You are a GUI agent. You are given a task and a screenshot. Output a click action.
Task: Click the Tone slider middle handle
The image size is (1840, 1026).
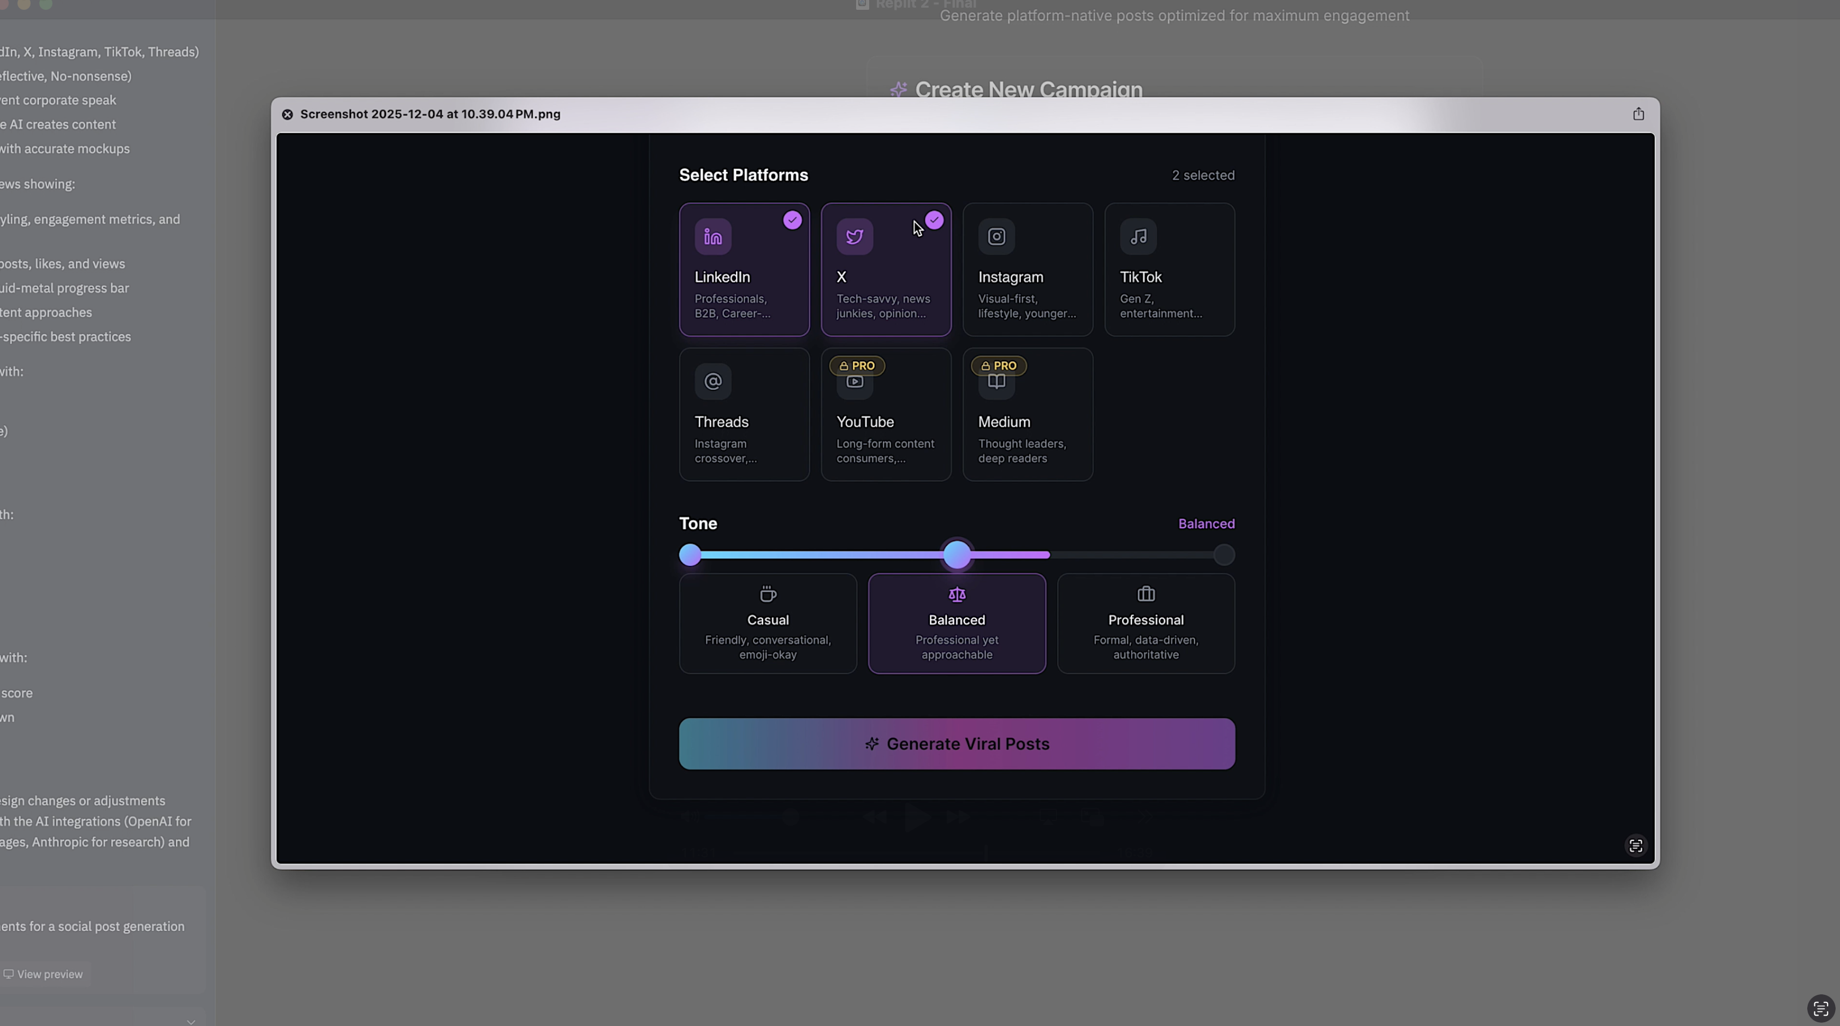coord(957,554)
